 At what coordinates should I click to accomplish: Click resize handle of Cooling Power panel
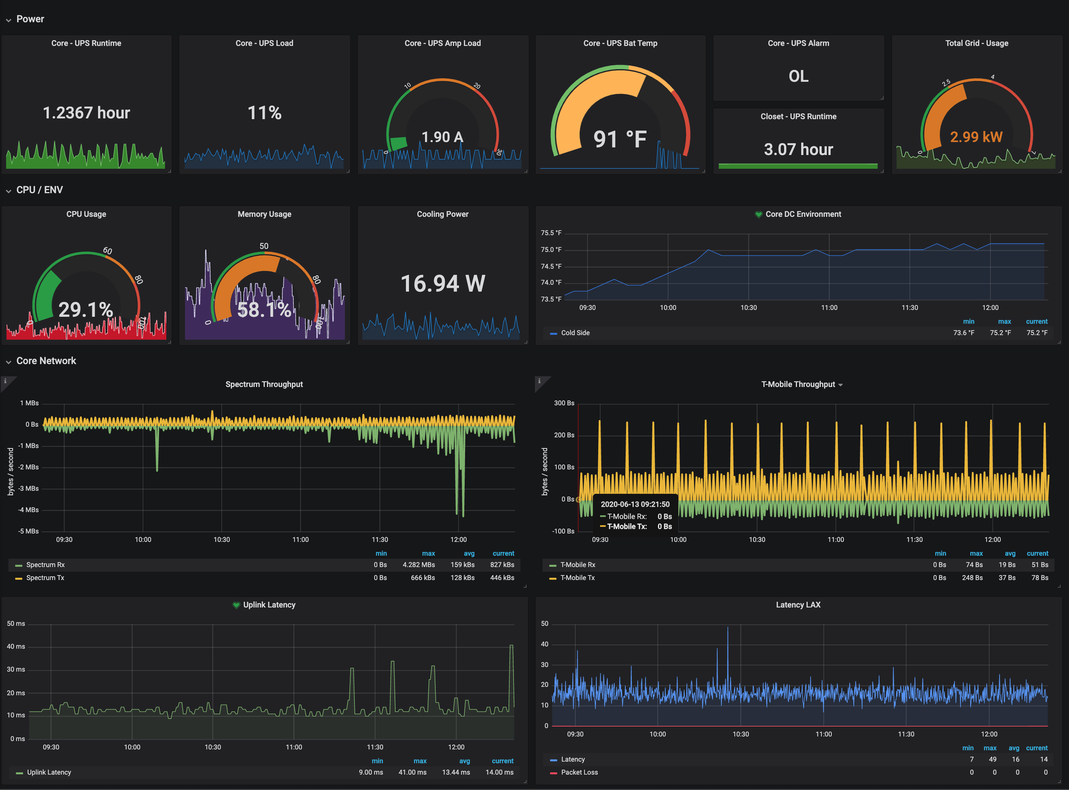coord(526,342)
